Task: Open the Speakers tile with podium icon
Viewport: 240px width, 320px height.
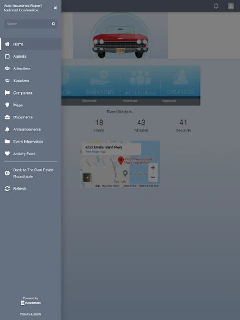Action: [x=180, y=82]
